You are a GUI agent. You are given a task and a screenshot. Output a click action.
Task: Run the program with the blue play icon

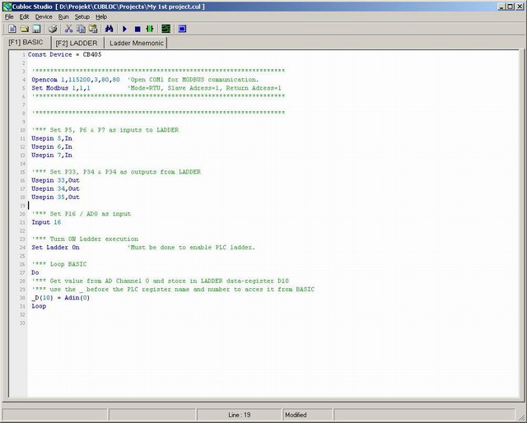point(124,29)
